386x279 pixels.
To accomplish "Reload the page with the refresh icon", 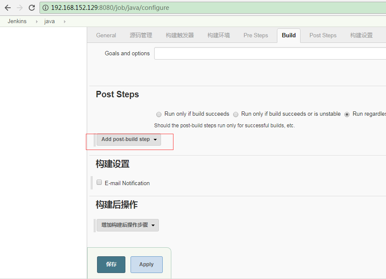I will click(x=32, y=8).
